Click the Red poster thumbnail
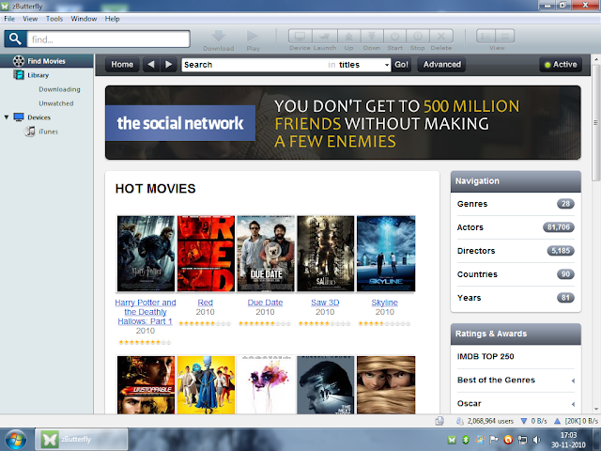Image resolution: width=601 pixels, height=451 pixels. [x=206, y=254]
